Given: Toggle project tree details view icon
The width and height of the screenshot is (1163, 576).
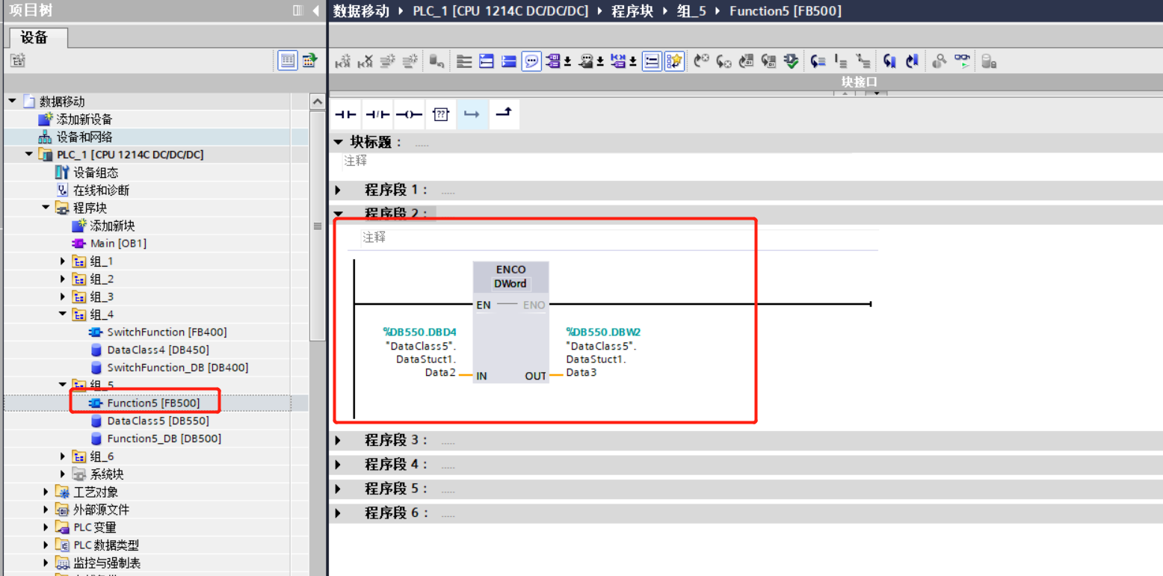Looking at the screenshot, I should click(x=287, y=61).
